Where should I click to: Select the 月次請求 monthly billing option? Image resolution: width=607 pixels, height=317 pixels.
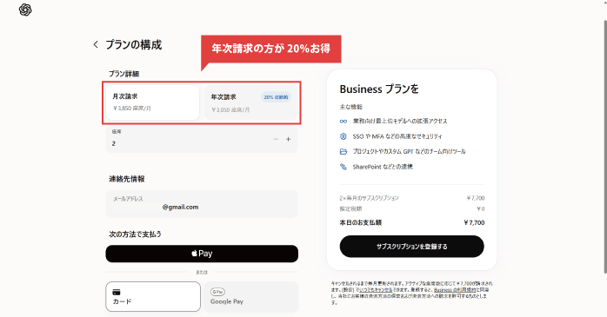pos(152,102)
